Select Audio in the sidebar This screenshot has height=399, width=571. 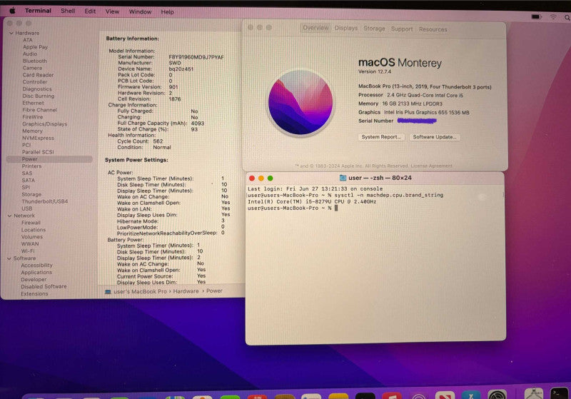pyautogui.click(x=30, y=54)
